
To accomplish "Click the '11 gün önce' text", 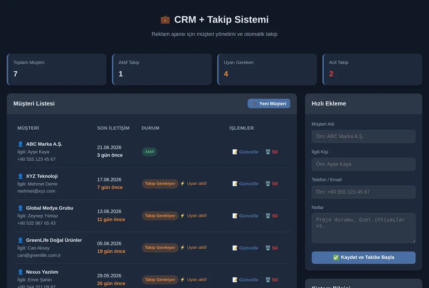I will pyautogui.click(x=111, y=219).
